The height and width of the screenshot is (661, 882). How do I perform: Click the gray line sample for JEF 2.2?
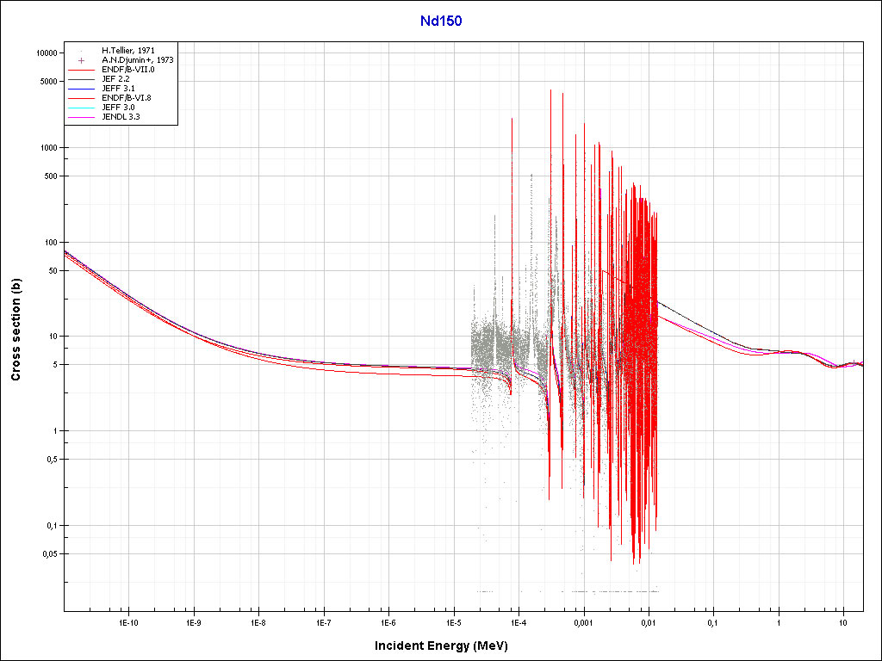tap(80, 79)
